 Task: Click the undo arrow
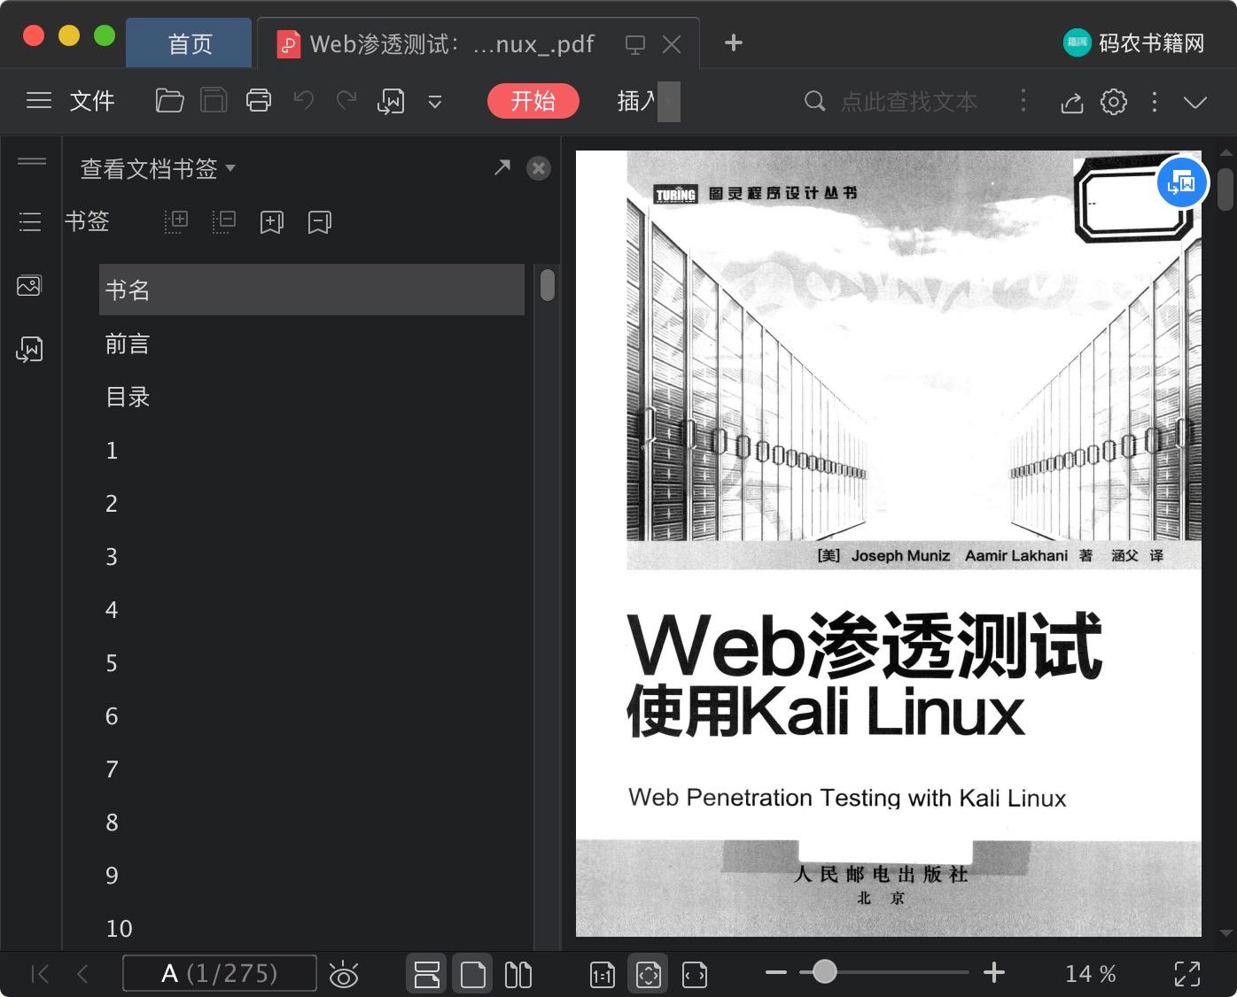[x=304, y=101]
